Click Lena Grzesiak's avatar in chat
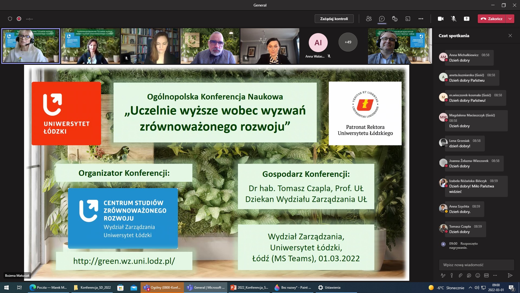The image size is (520, 293). pyautogui.click(x=443, y=142)
